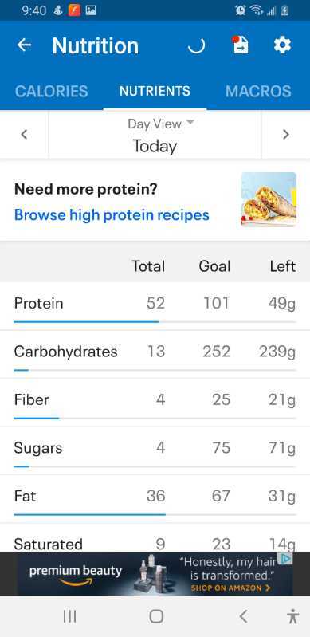Tap the Android home button
The image size is (310, 637).
(x=156, y=617)
